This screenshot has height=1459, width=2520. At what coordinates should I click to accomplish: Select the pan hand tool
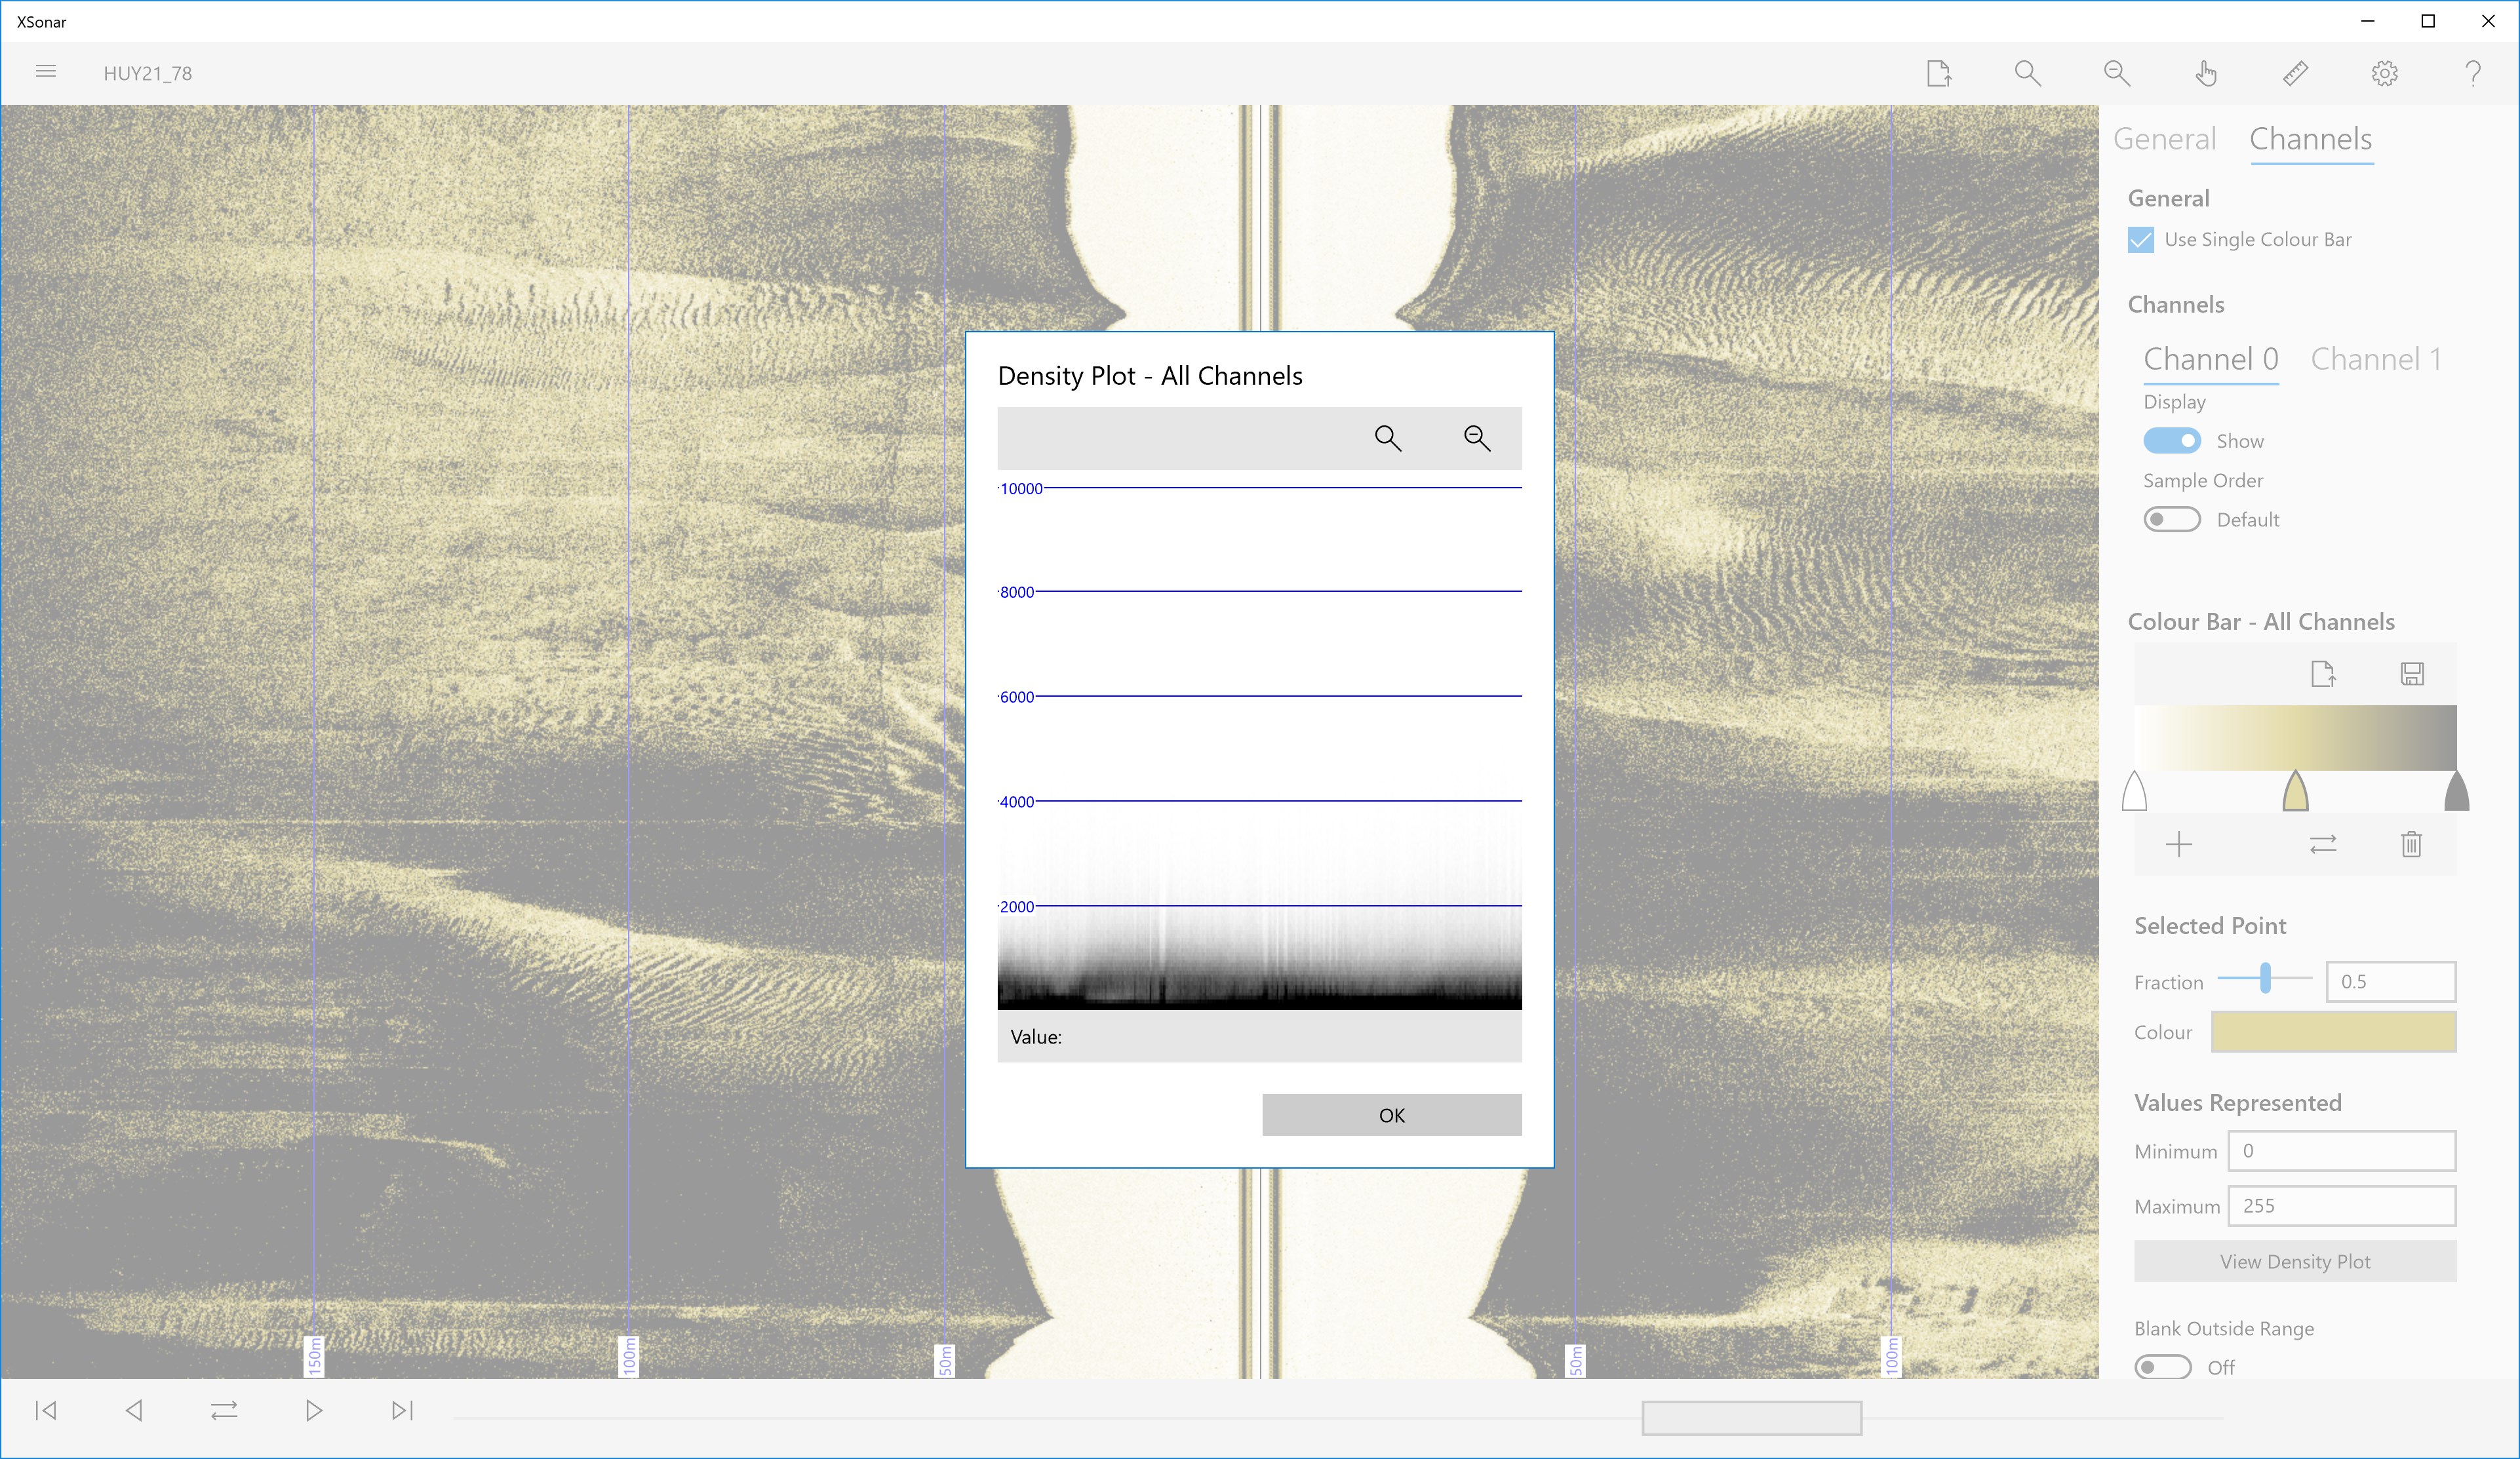click(2206, 73)
